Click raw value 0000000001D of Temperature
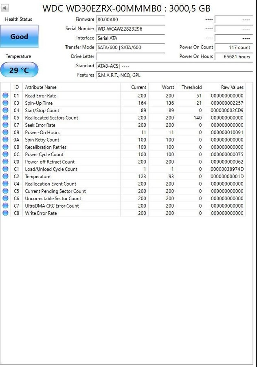This screenshot has width=257, height=367. click(227, 177)
